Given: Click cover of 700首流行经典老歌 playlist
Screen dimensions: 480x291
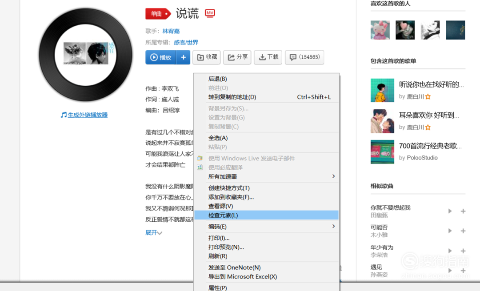Looking at the screenshot, I should pyautogui.click(x=382, y=152).
